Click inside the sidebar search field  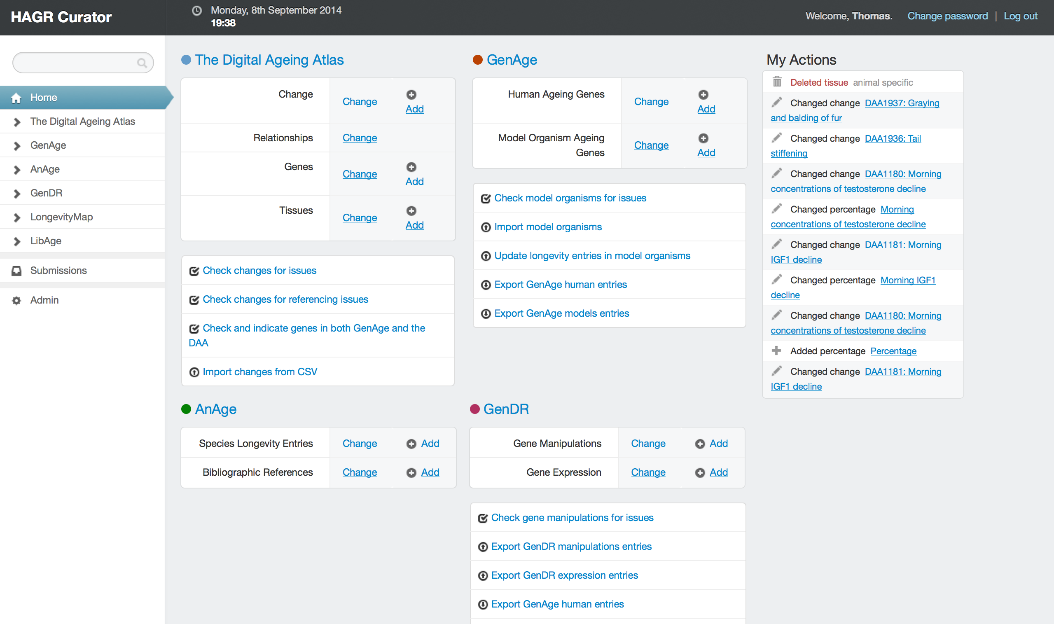(x=76, y=63)
